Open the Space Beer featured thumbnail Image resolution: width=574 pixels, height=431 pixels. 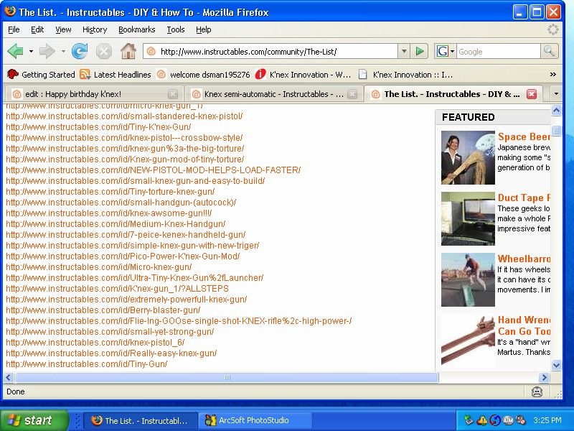pos(468,157)
